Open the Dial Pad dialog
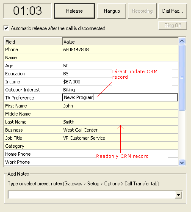 [x=173, y=11]
